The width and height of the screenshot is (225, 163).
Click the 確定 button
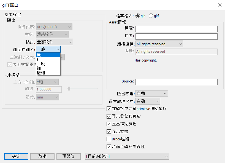[16, 156]
